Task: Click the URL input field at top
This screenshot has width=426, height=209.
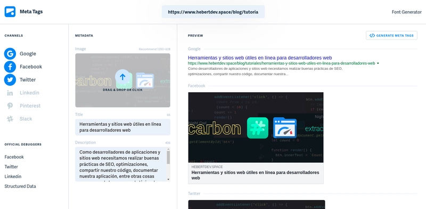Action: [214, 12]
